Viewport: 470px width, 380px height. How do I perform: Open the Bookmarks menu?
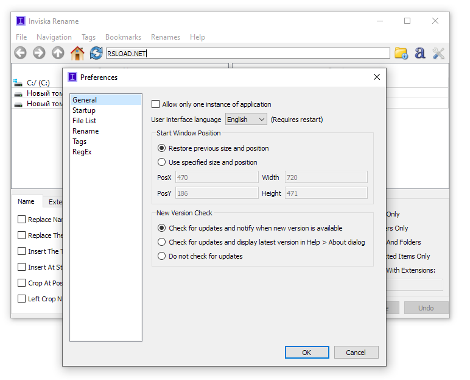123,37
